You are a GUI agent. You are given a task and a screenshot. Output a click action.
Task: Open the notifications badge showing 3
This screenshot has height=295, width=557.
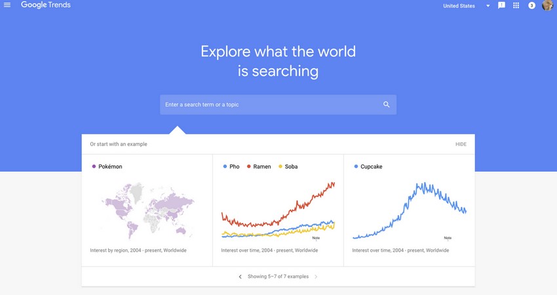(531, 5)
